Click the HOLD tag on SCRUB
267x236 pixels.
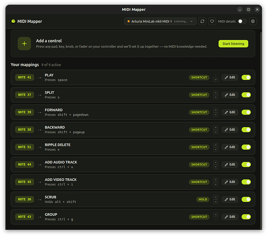coord(203,199)
